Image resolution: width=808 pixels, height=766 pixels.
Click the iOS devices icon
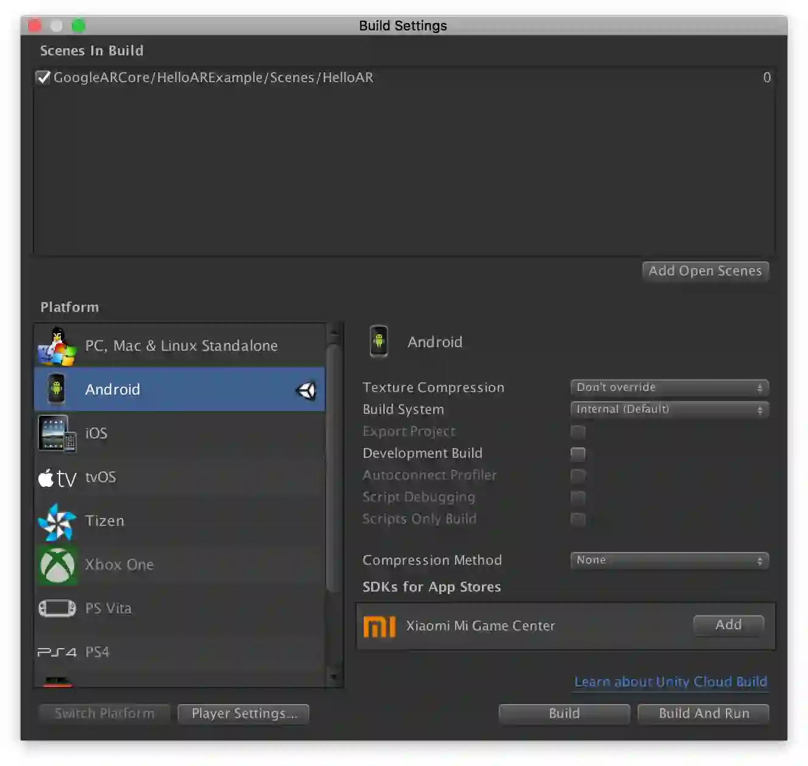pos(57,433)
